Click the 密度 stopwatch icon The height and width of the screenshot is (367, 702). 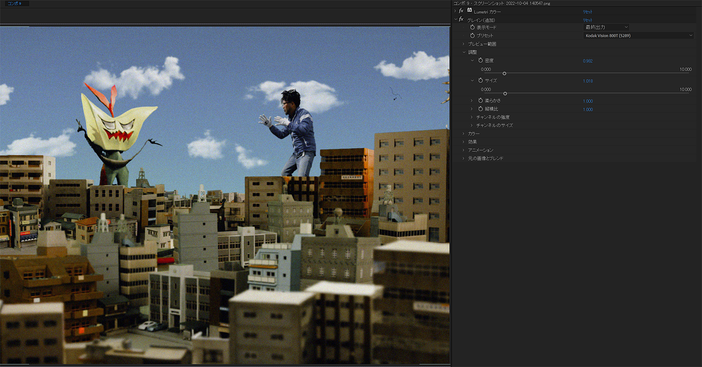[480, 60]
